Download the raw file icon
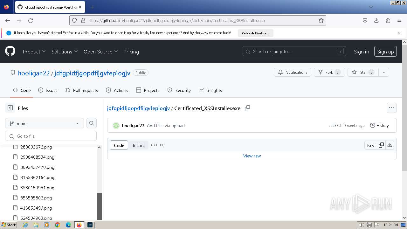The image size is (407, 229). [390, 145]
